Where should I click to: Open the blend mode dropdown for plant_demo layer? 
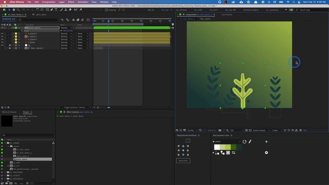[x=66, y=28]
